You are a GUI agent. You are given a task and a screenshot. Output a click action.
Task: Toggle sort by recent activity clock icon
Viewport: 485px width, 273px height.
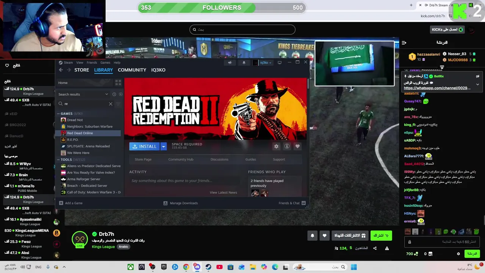click(x=114, y=94)
